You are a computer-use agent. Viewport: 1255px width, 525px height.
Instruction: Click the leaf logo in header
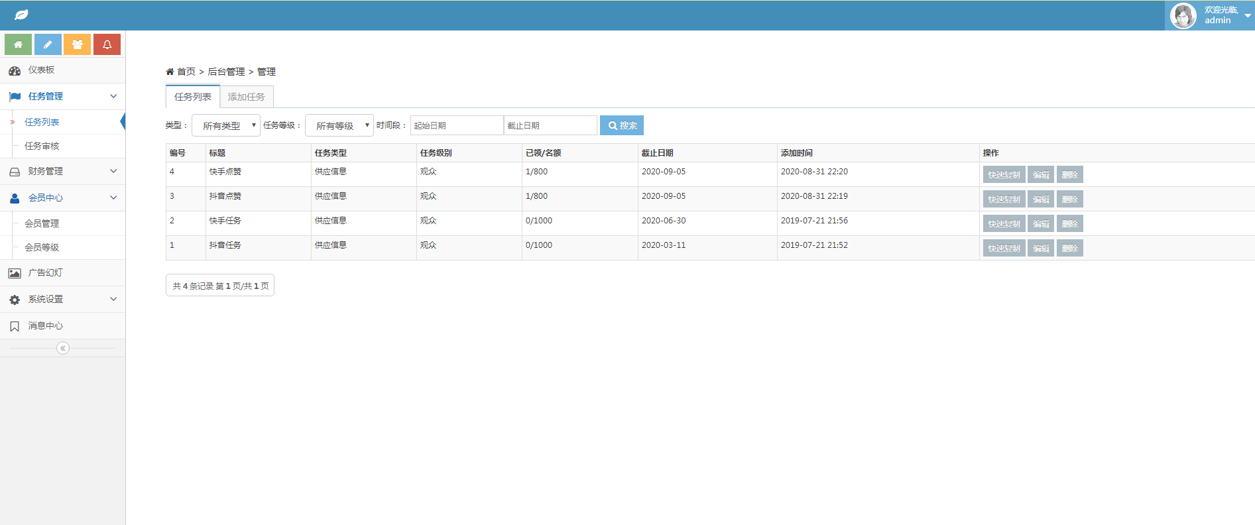(x=21, y=15)
